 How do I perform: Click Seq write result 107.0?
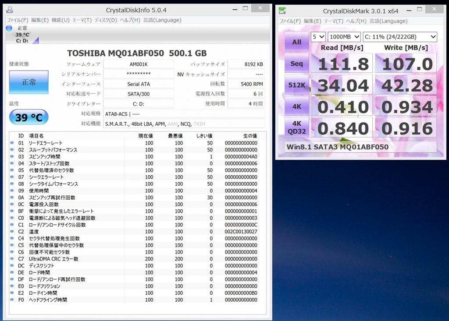point(406,63)
